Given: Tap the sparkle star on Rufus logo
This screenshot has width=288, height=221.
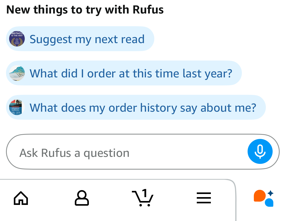Looking at the screenshot, I should tap(271, 193).
